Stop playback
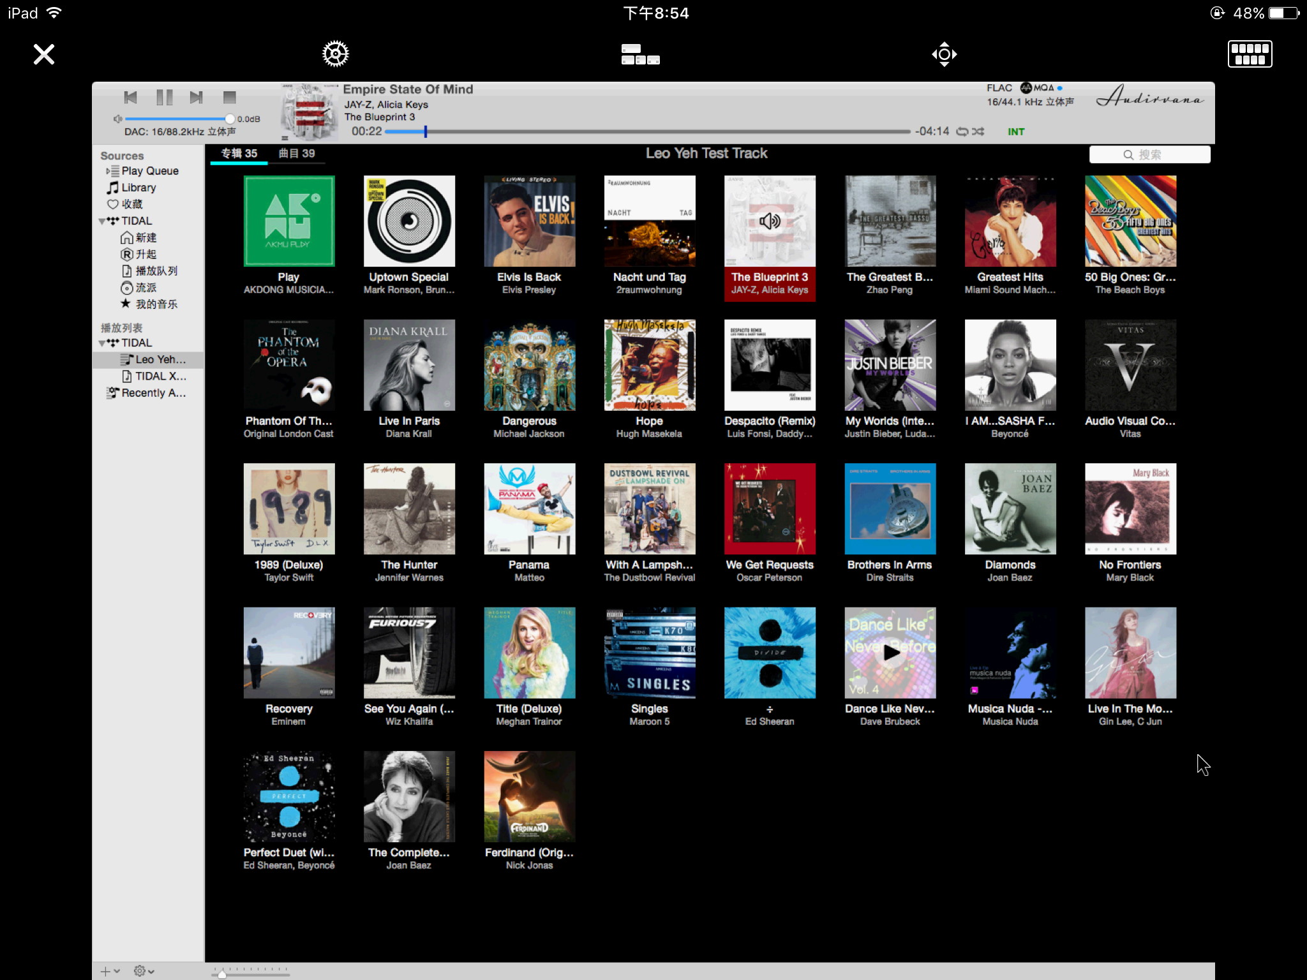1307x980 pixels. [x=229, y=97]
